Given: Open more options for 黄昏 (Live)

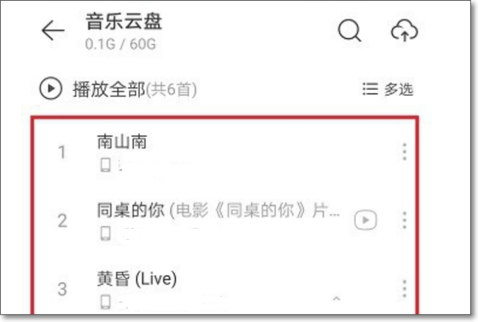Looking at the screenshot, I should (404, 289).
